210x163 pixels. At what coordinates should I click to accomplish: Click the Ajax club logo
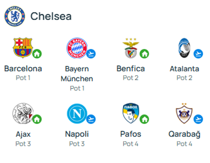(x=22, y=113)
